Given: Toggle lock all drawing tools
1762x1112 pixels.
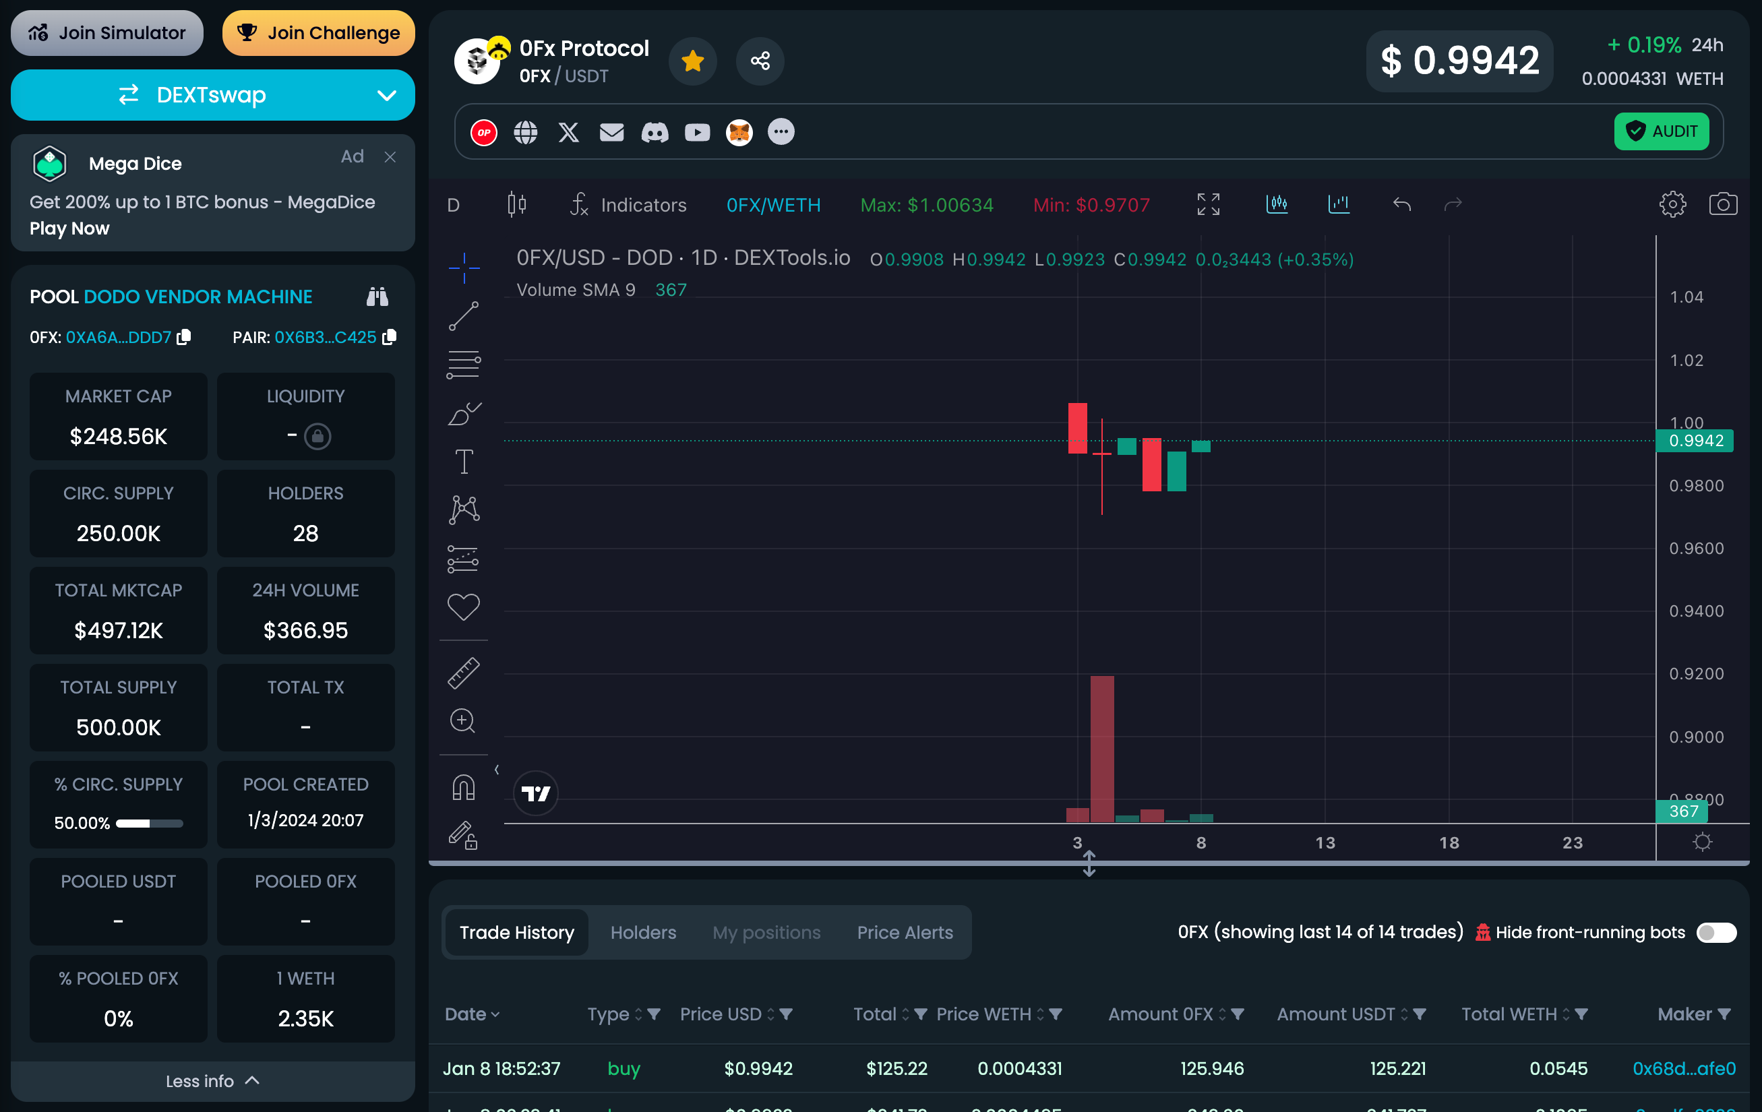Looking at the screenshot, I should point(463,836).
